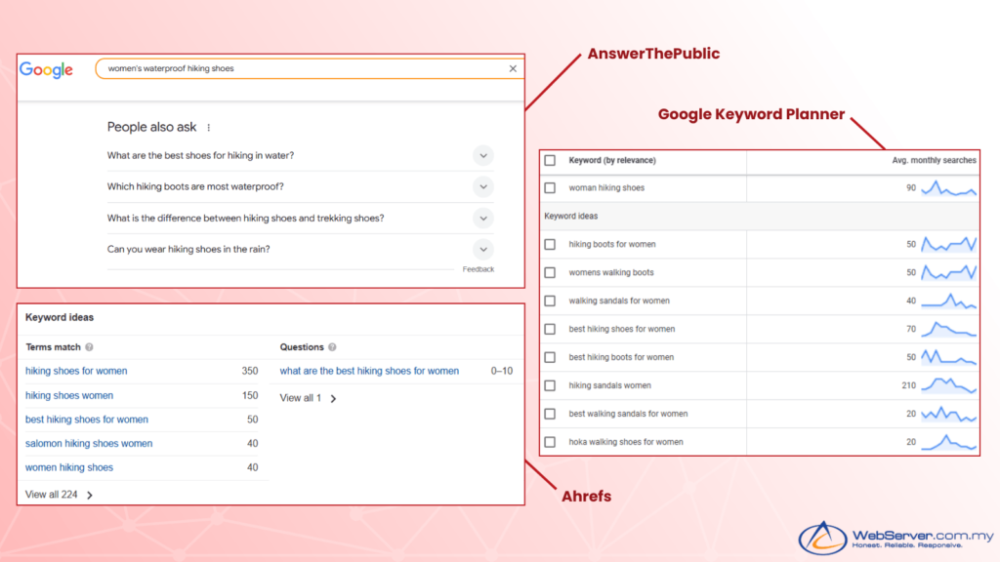Image resolution: width=1000 pixels, height=562 pixels.
Task: Click the 210 searches value for hiking sandals women
Action: pos(909,385)
